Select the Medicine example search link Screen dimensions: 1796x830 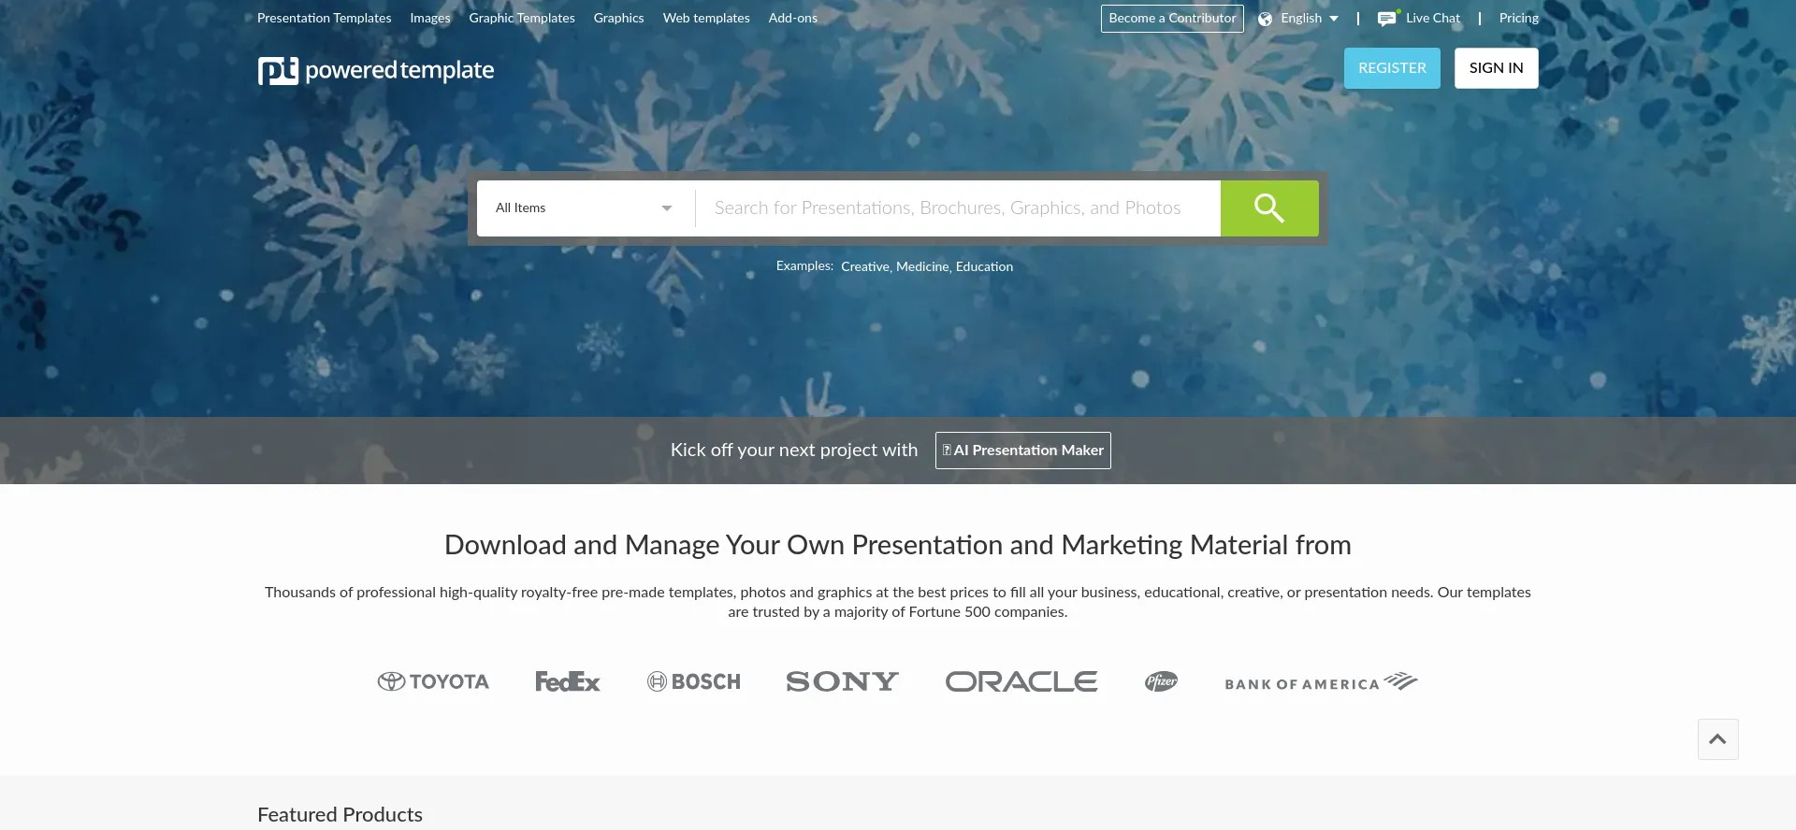click(921, 267)
